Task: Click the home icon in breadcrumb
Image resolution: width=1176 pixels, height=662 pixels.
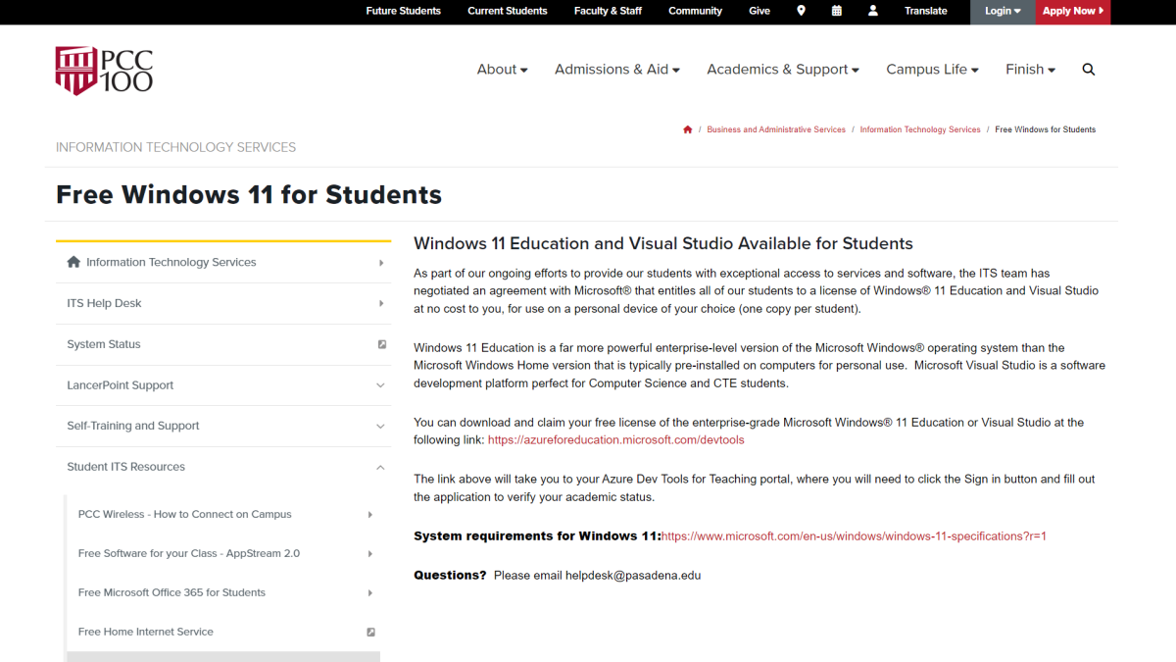Action: pyautogui.click(x=688, y=129)
